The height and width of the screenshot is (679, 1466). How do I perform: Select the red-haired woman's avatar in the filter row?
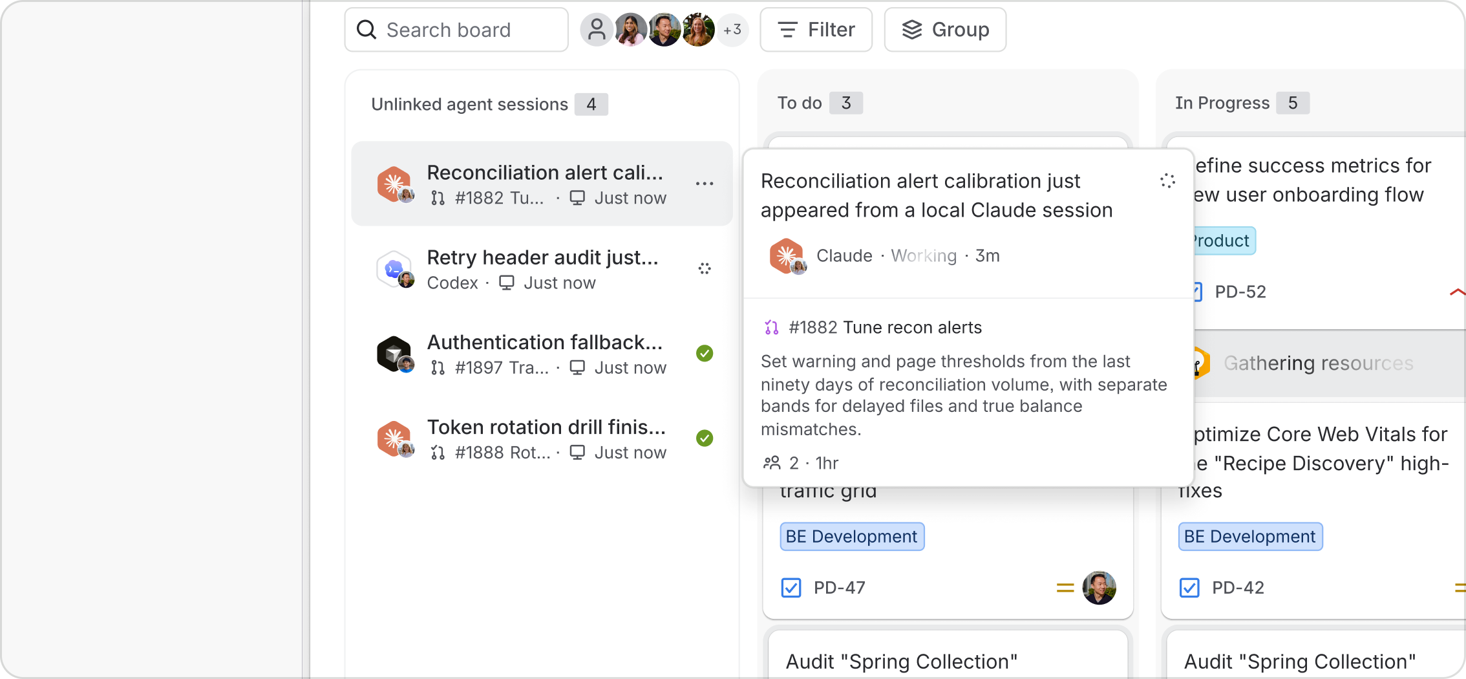pyautogui.click(x=698, y=30)
